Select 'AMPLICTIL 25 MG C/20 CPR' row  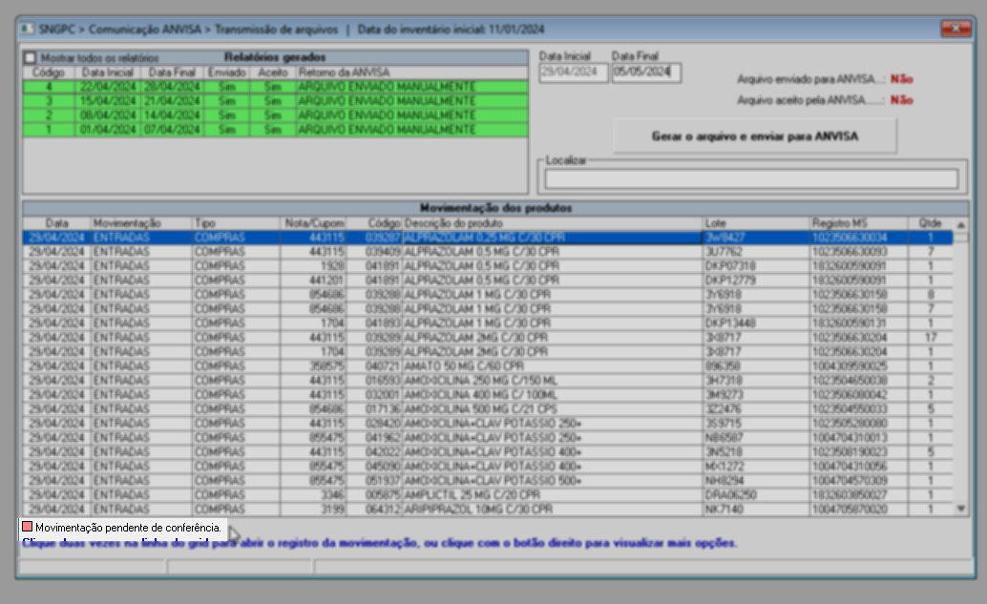[x=488, y=495]
